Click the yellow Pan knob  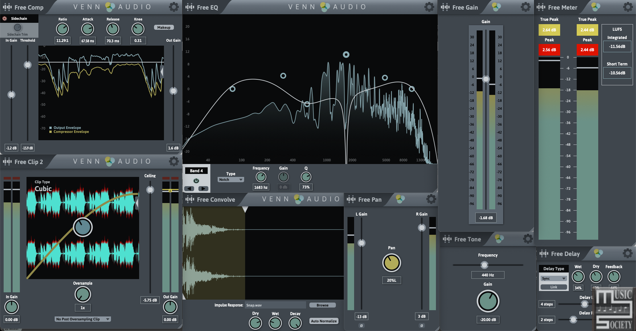pos(392,263)
